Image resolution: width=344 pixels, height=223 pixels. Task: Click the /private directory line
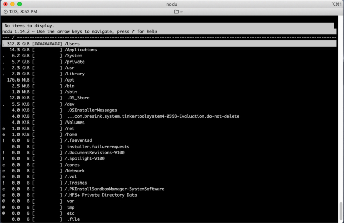click(75, 62)
